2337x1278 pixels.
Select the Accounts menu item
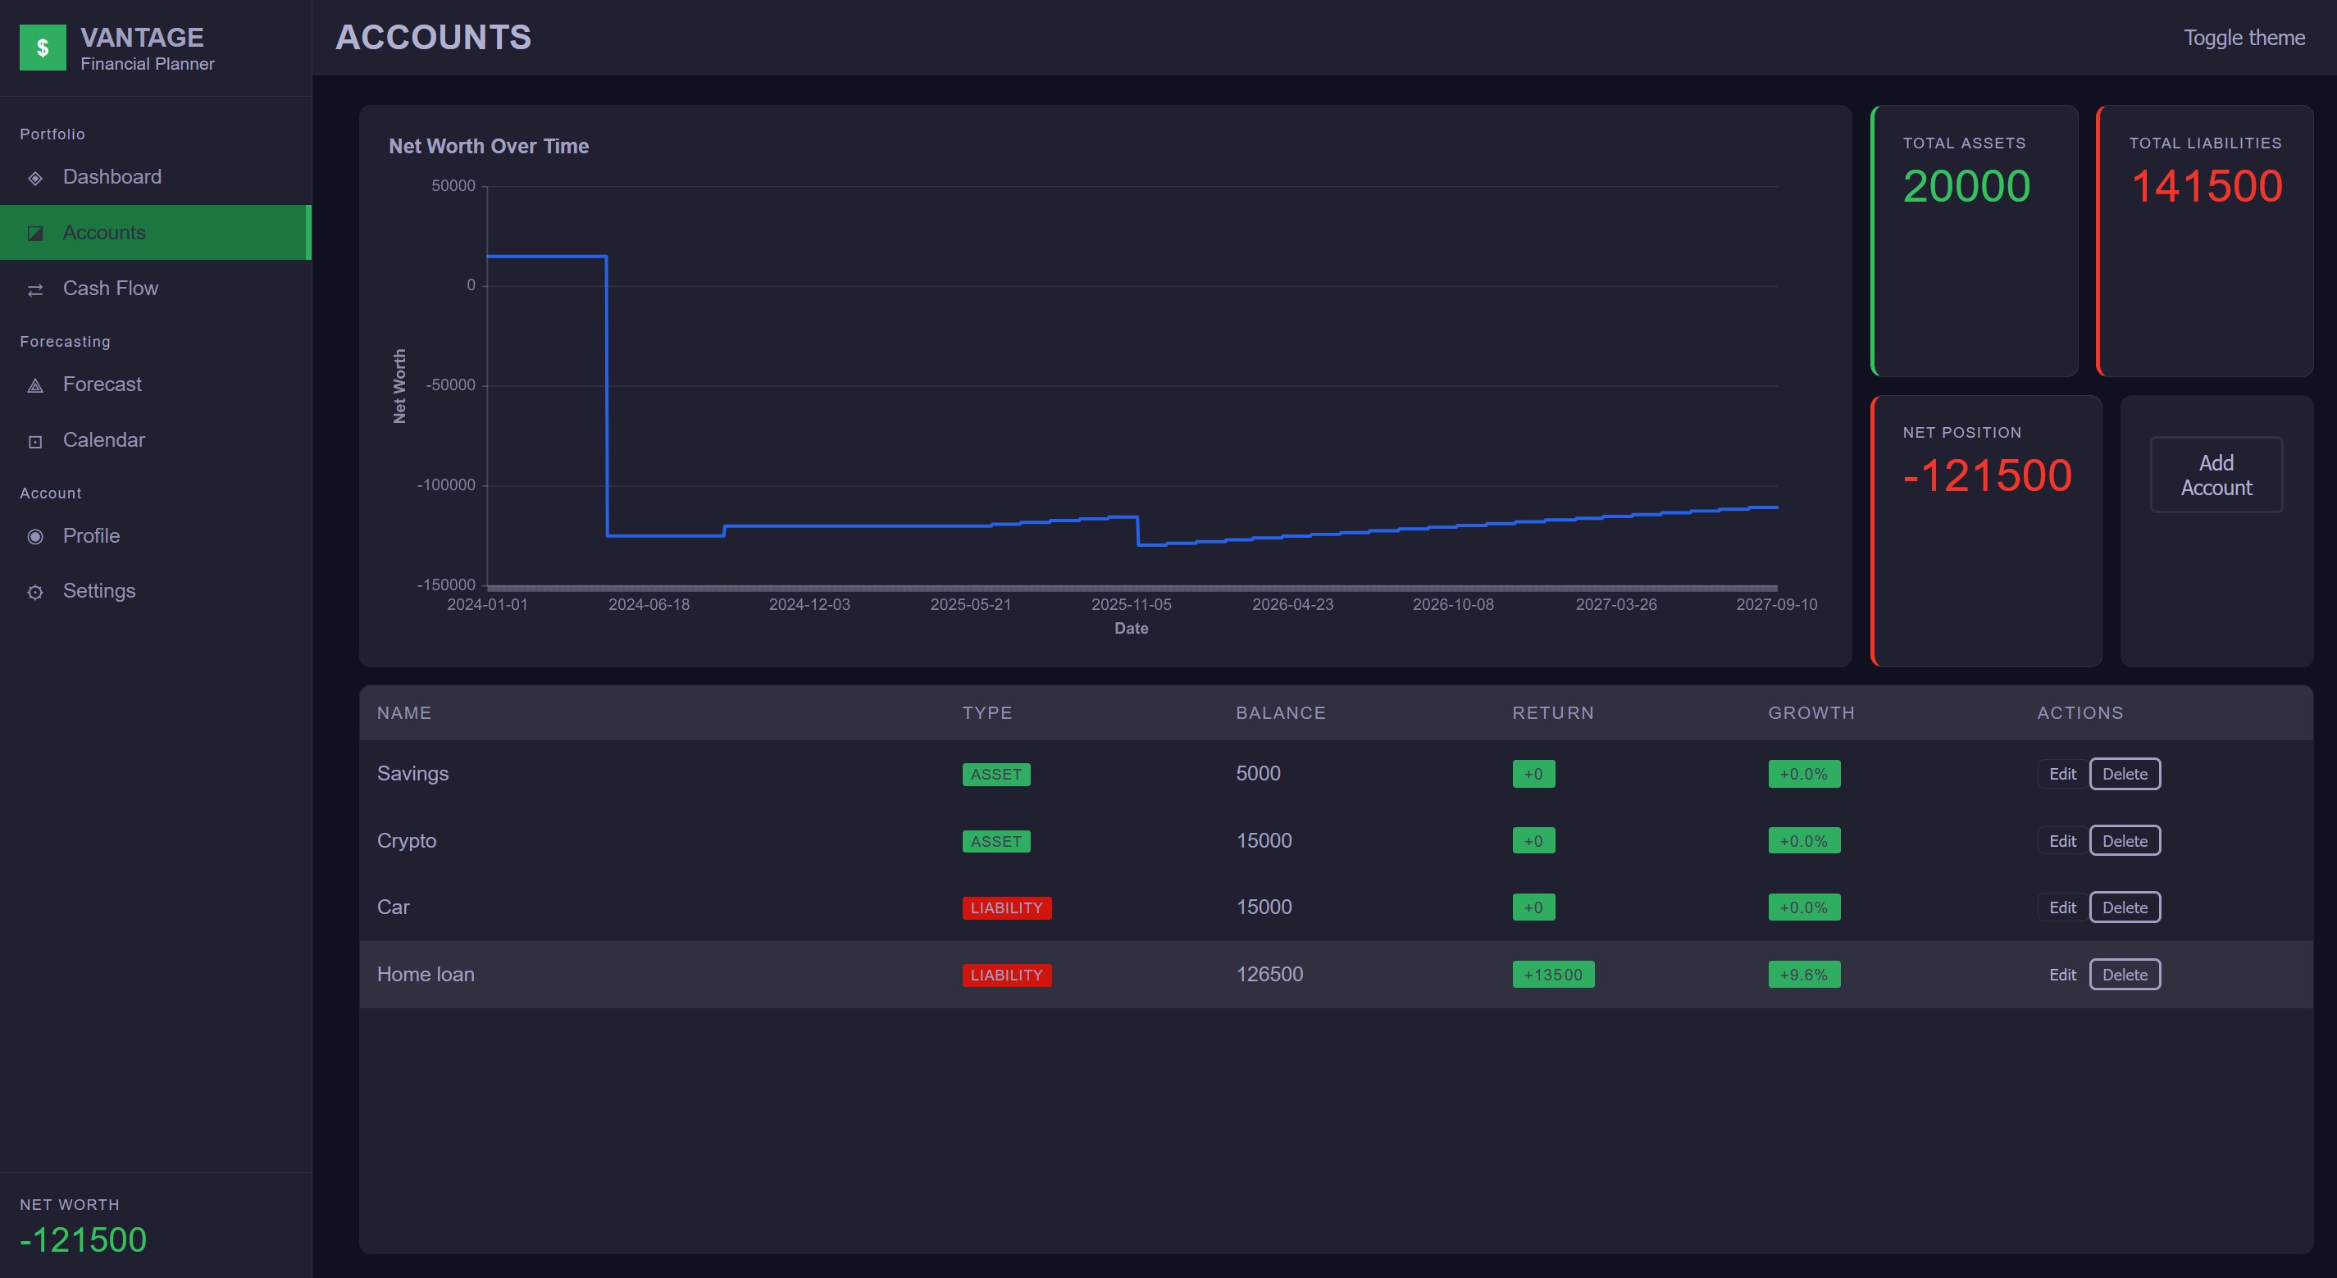click(x=156, y=232)
